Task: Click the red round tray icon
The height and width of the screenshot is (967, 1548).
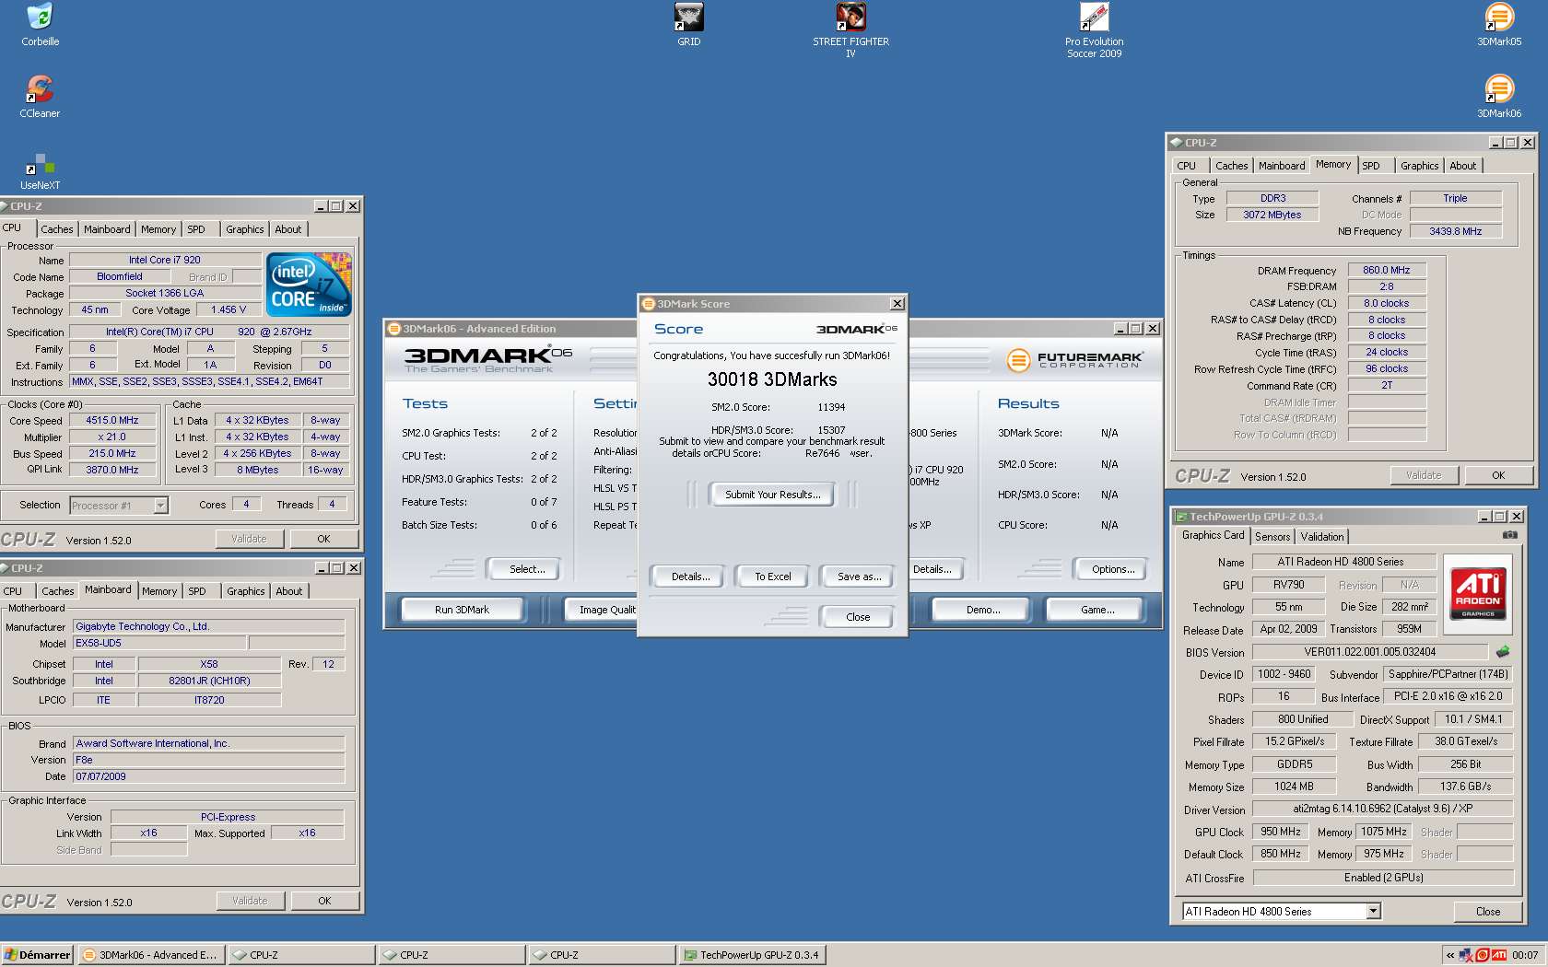Action: coord(1483,955)
